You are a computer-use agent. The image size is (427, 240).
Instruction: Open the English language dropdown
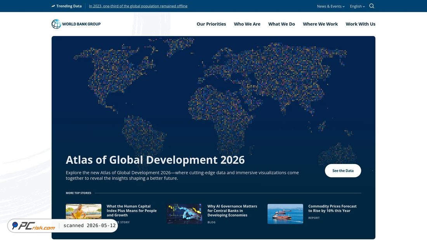(357, 6)
